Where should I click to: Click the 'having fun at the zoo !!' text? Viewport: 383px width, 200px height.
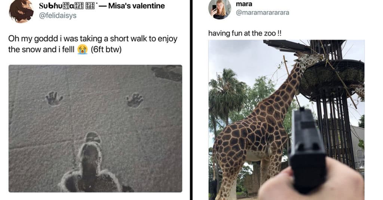[245, 33]
